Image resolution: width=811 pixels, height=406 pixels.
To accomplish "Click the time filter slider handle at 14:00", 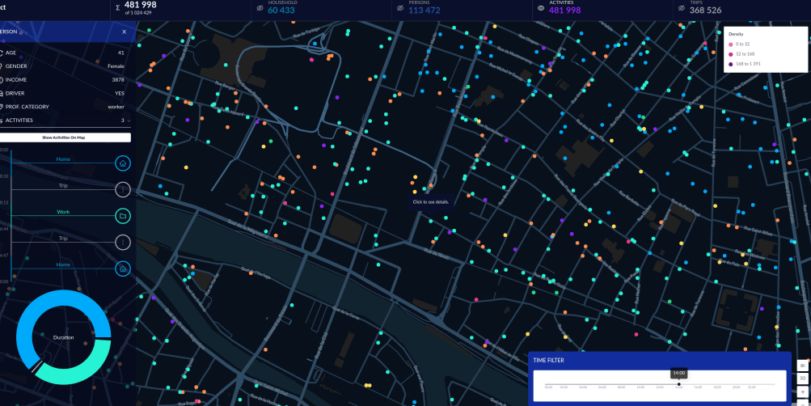I will 679,384.
